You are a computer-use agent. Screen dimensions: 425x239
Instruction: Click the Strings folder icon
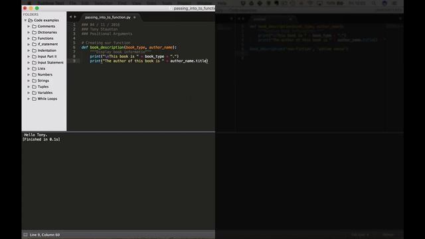34,81
